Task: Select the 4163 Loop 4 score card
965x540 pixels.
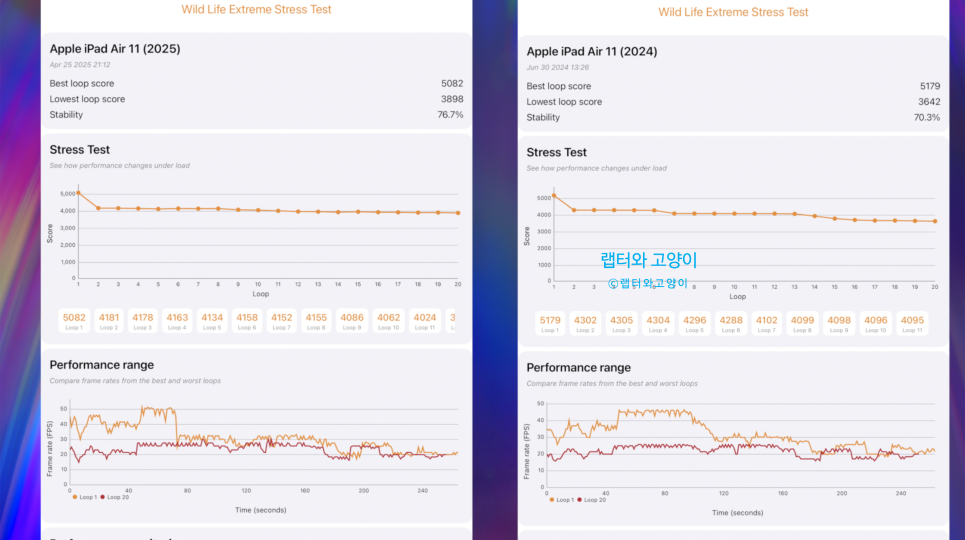Action: (177, 321)
